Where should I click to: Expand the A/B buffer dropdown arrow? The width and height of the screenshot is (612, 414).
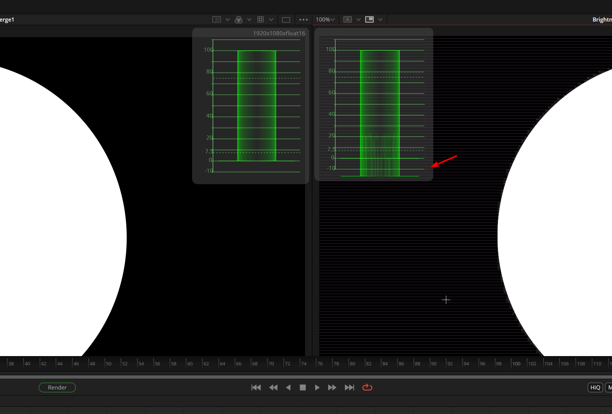tap(359, 20)
